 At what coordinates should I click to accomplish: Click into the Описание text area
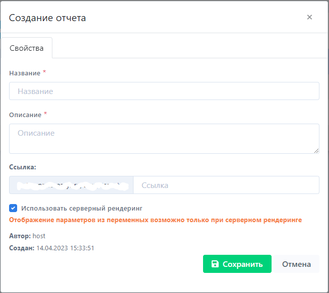(x=164, y=139)
